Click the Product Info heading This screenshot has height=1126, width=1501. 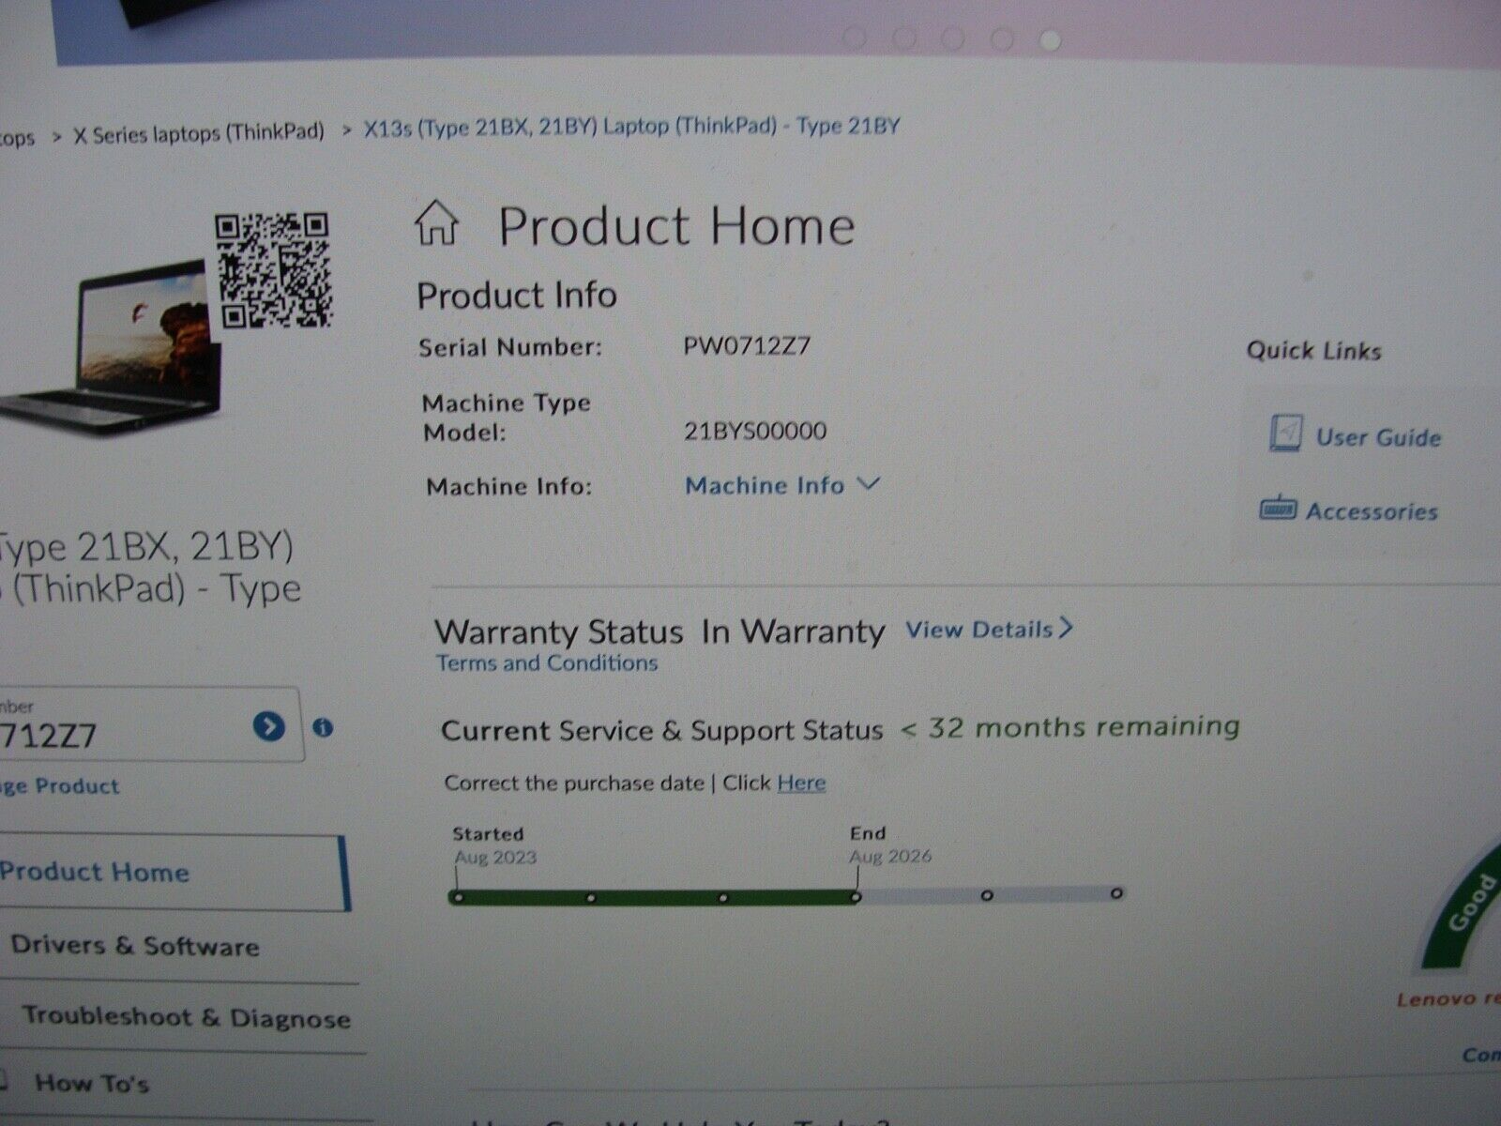pos(517,296)
